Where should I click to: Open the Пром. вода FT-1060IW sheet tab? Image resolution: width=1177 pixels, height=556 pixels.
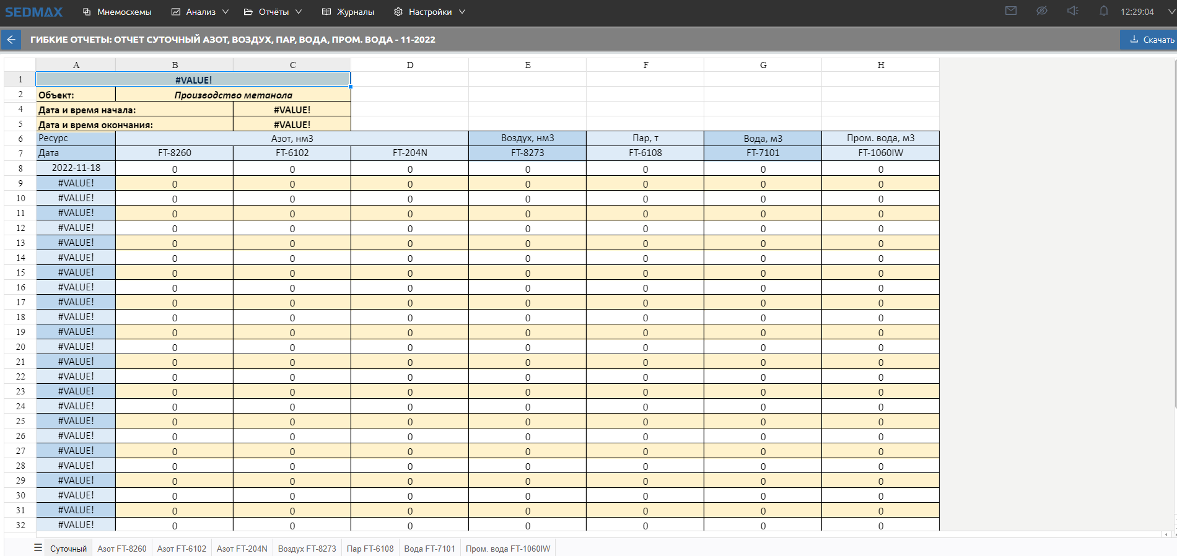(x=507, y=549)
